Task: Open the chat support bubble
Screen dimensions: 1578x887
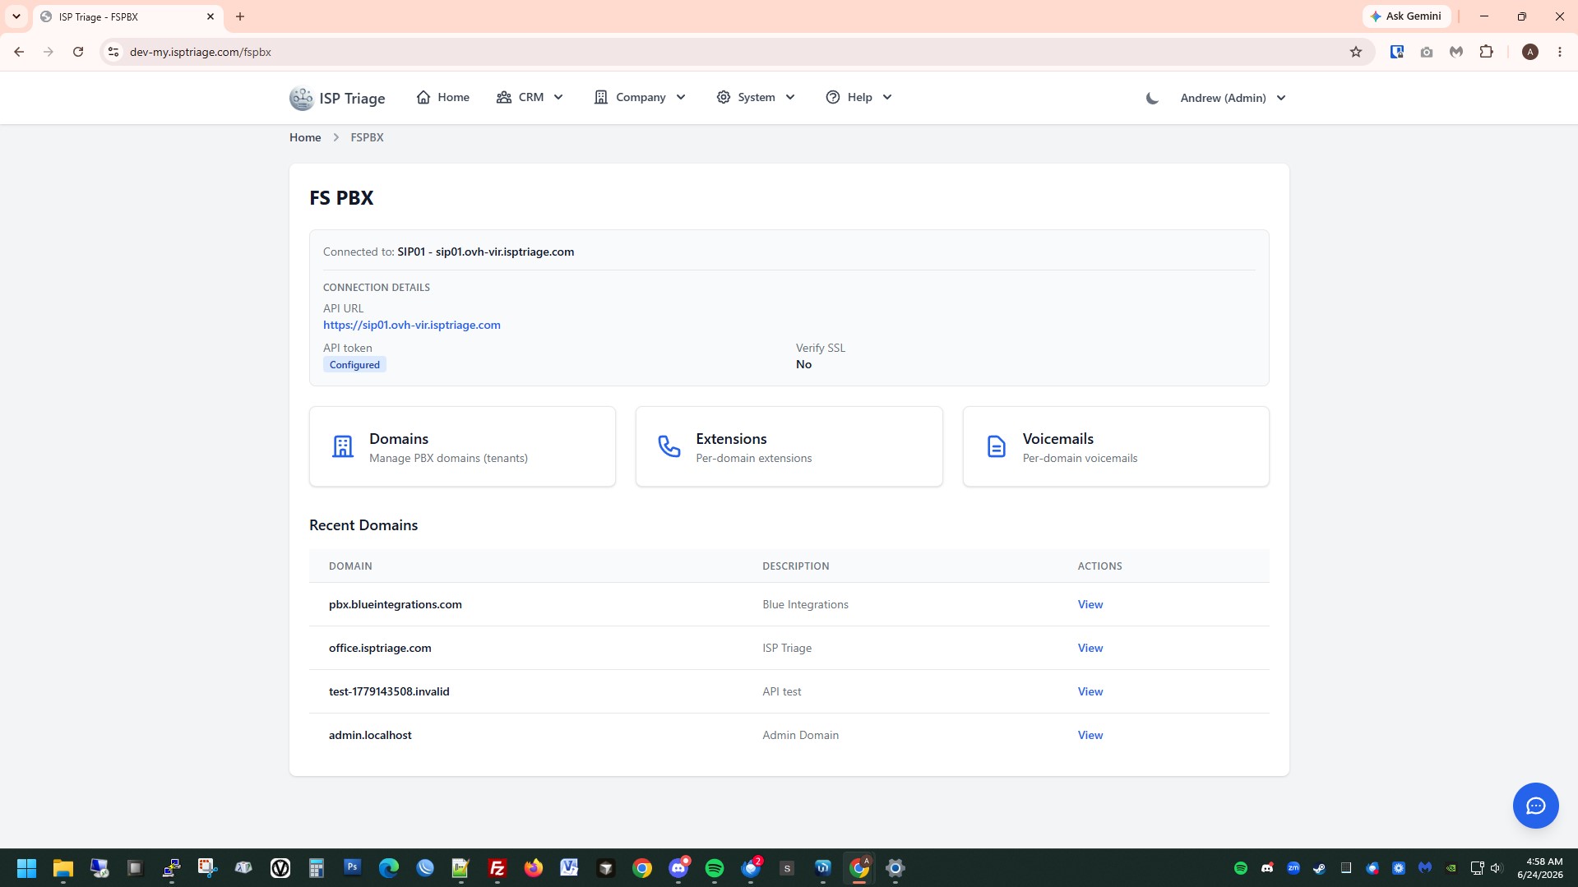Action: point(1535,806)
